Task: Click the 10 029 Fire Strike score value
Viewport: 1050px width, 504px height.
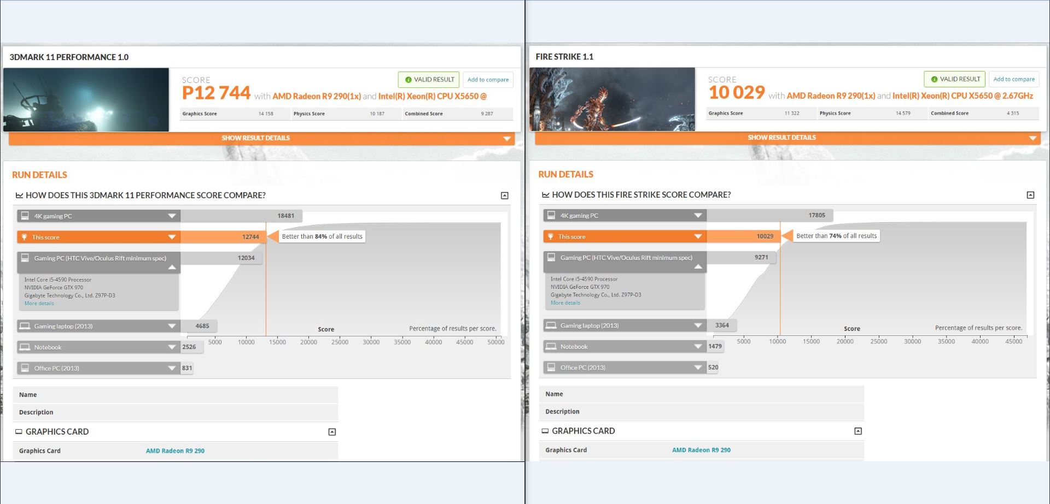Action: (x=736, y=93)
